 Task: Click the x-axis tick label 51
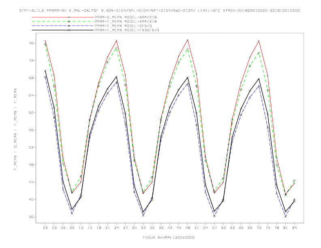coord(197,228)
